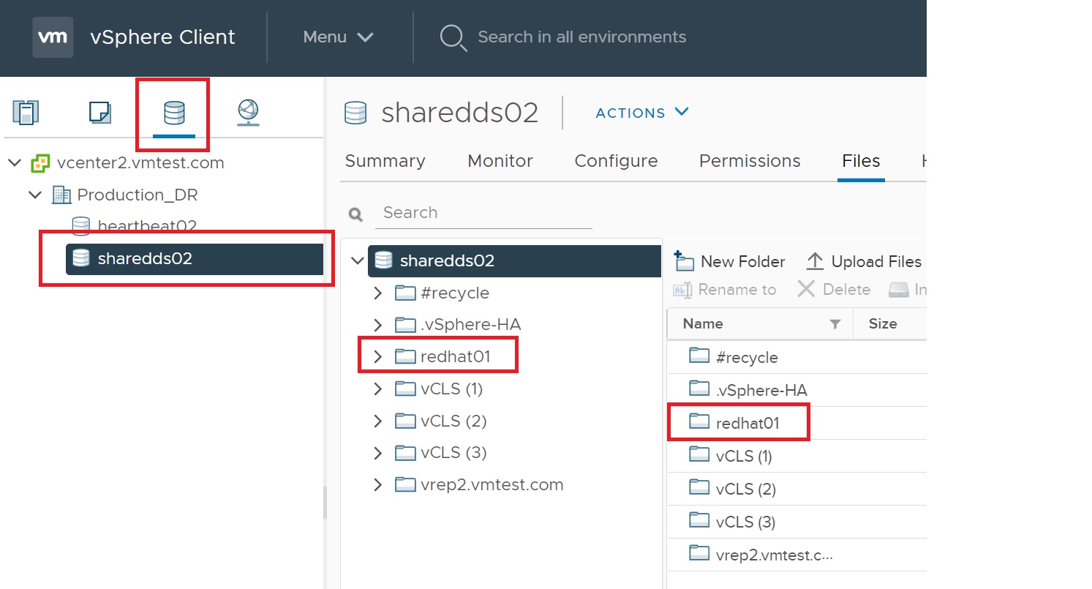Click the Production_DR datacenter icon

tap(61, 195)
